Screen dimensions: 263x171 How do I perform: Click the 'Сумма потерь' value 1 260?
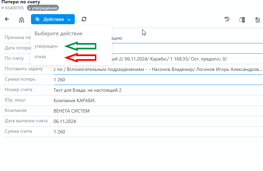coord(59,80)
